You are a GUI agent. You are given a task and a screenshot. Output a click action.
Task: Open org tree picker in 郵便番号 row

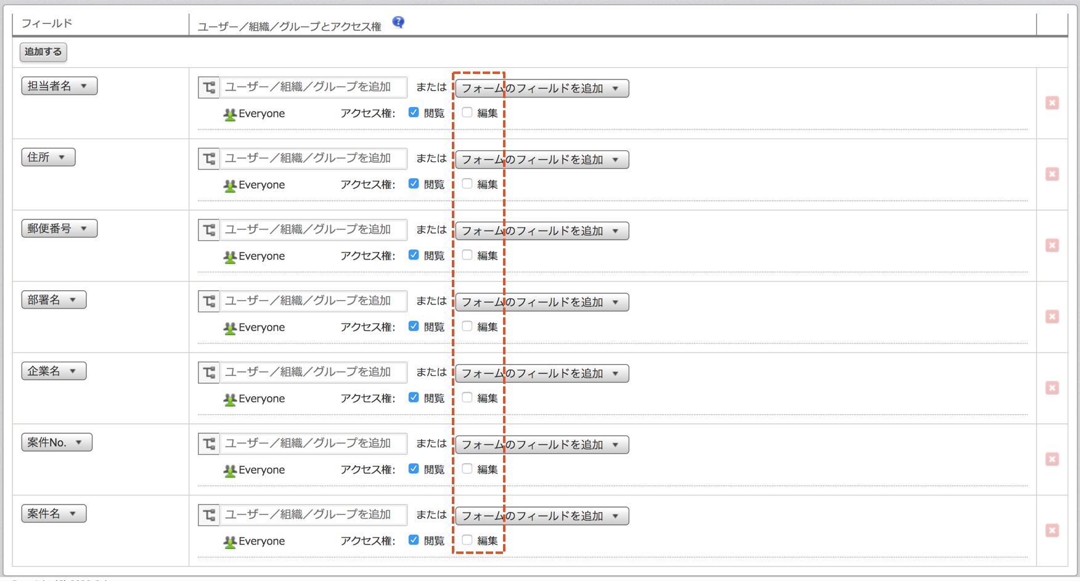209,230
